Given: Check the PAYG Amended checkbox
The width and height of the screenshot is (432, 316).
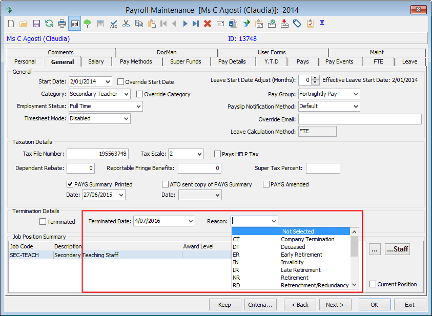Looking at the screenshot, I should click(266, 184).
